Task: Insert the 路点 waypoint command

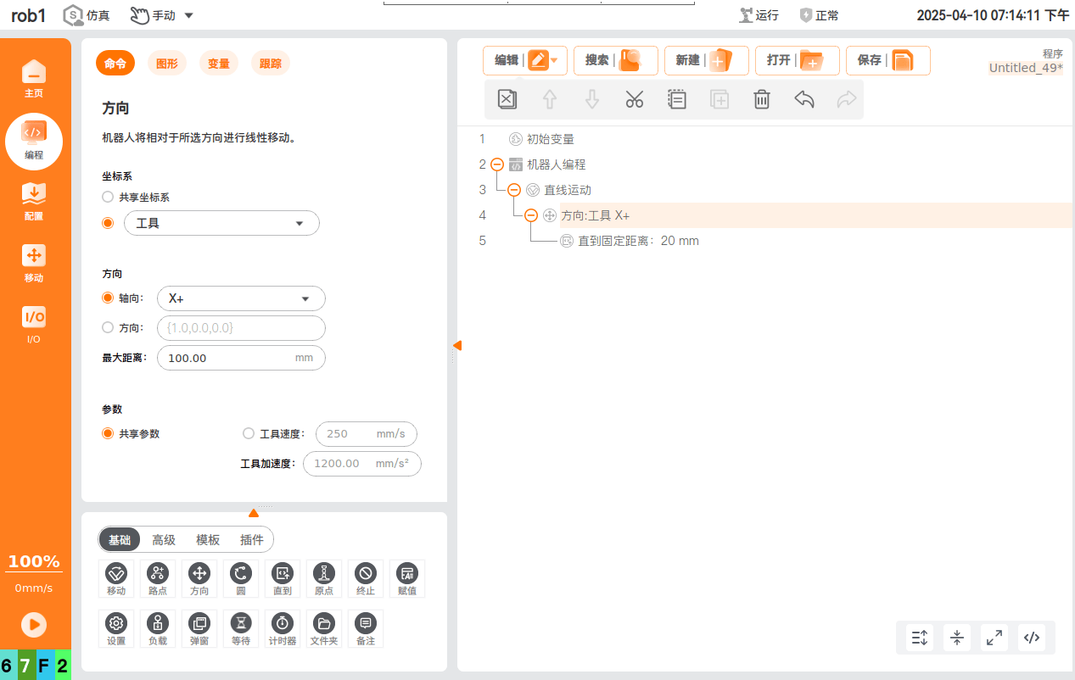Action: point(158,579)
